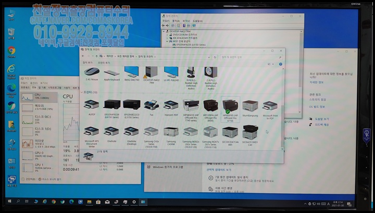375x213 pixels.
Task: Open Settings gear icon on taskbar
Action: tap(134, 202)
